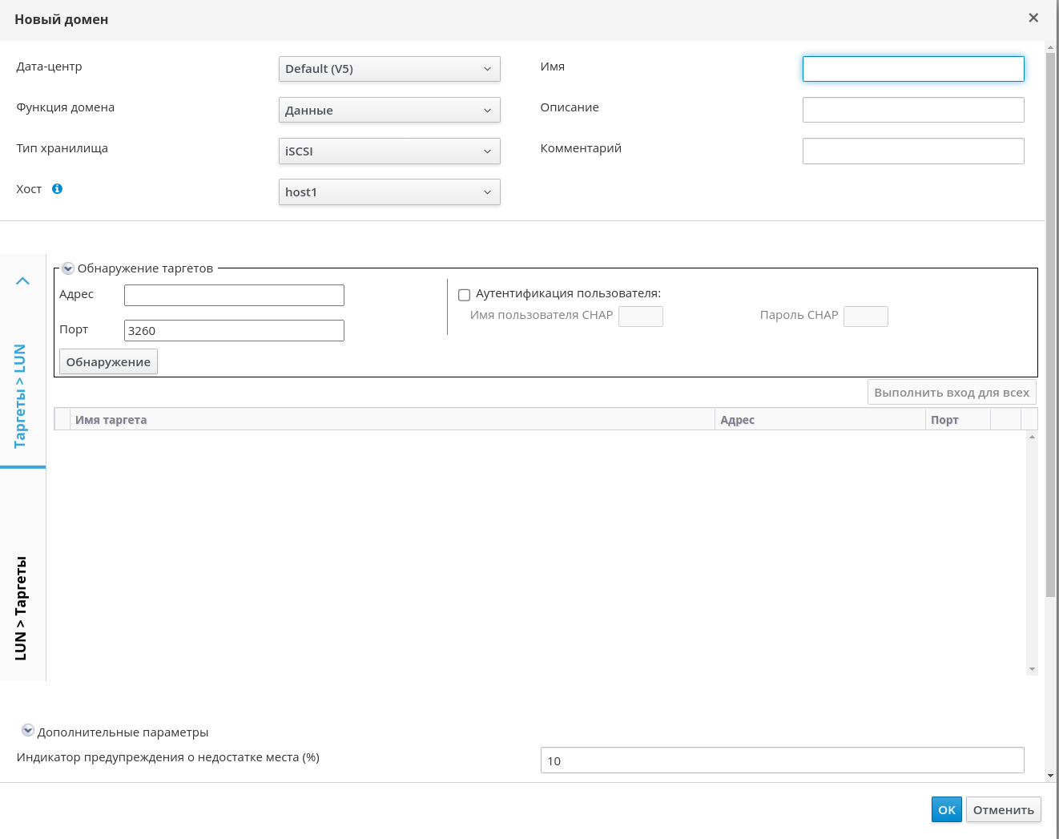Open the data center dropdown
1059x839 pixels.
[389, 69]
